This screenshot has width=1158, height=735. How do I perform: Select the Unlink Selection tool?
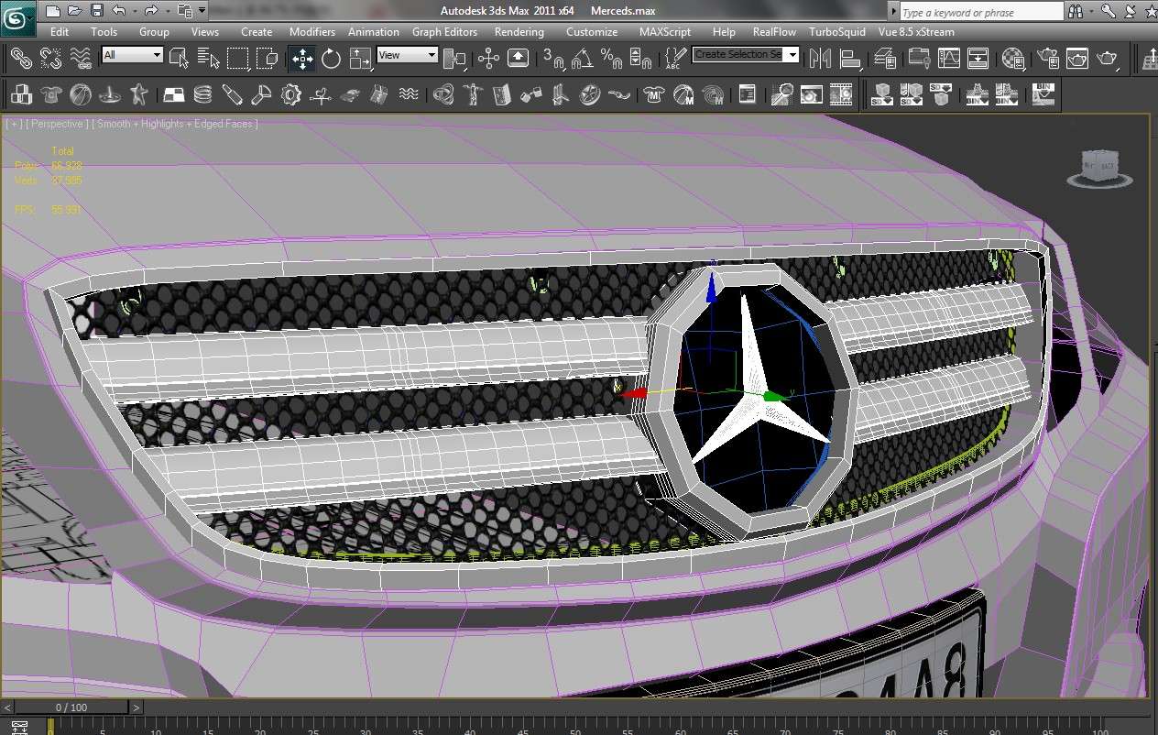click(51, 59)
